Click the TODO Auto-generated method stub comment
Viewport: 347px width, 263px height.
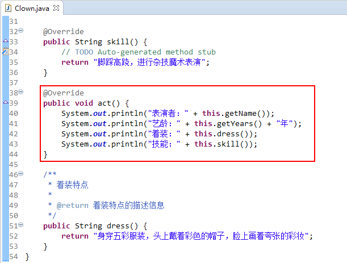click(139, 52)
